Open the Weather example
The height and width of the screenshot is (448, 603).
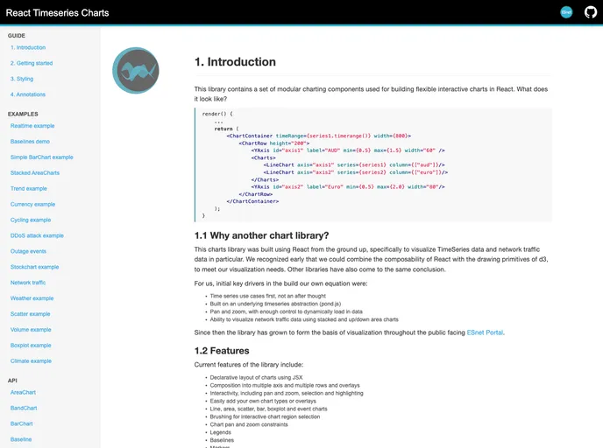[x=32, y=298]
